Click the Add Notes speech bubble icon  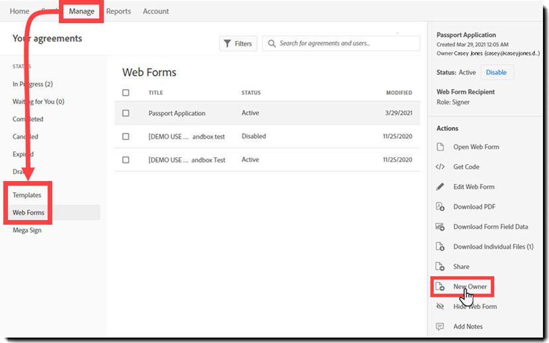440,326
